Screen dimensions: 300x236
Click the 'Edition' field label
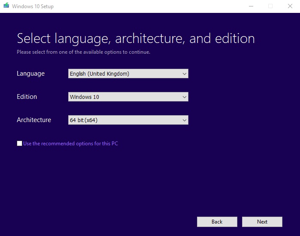tap(27, 97)
